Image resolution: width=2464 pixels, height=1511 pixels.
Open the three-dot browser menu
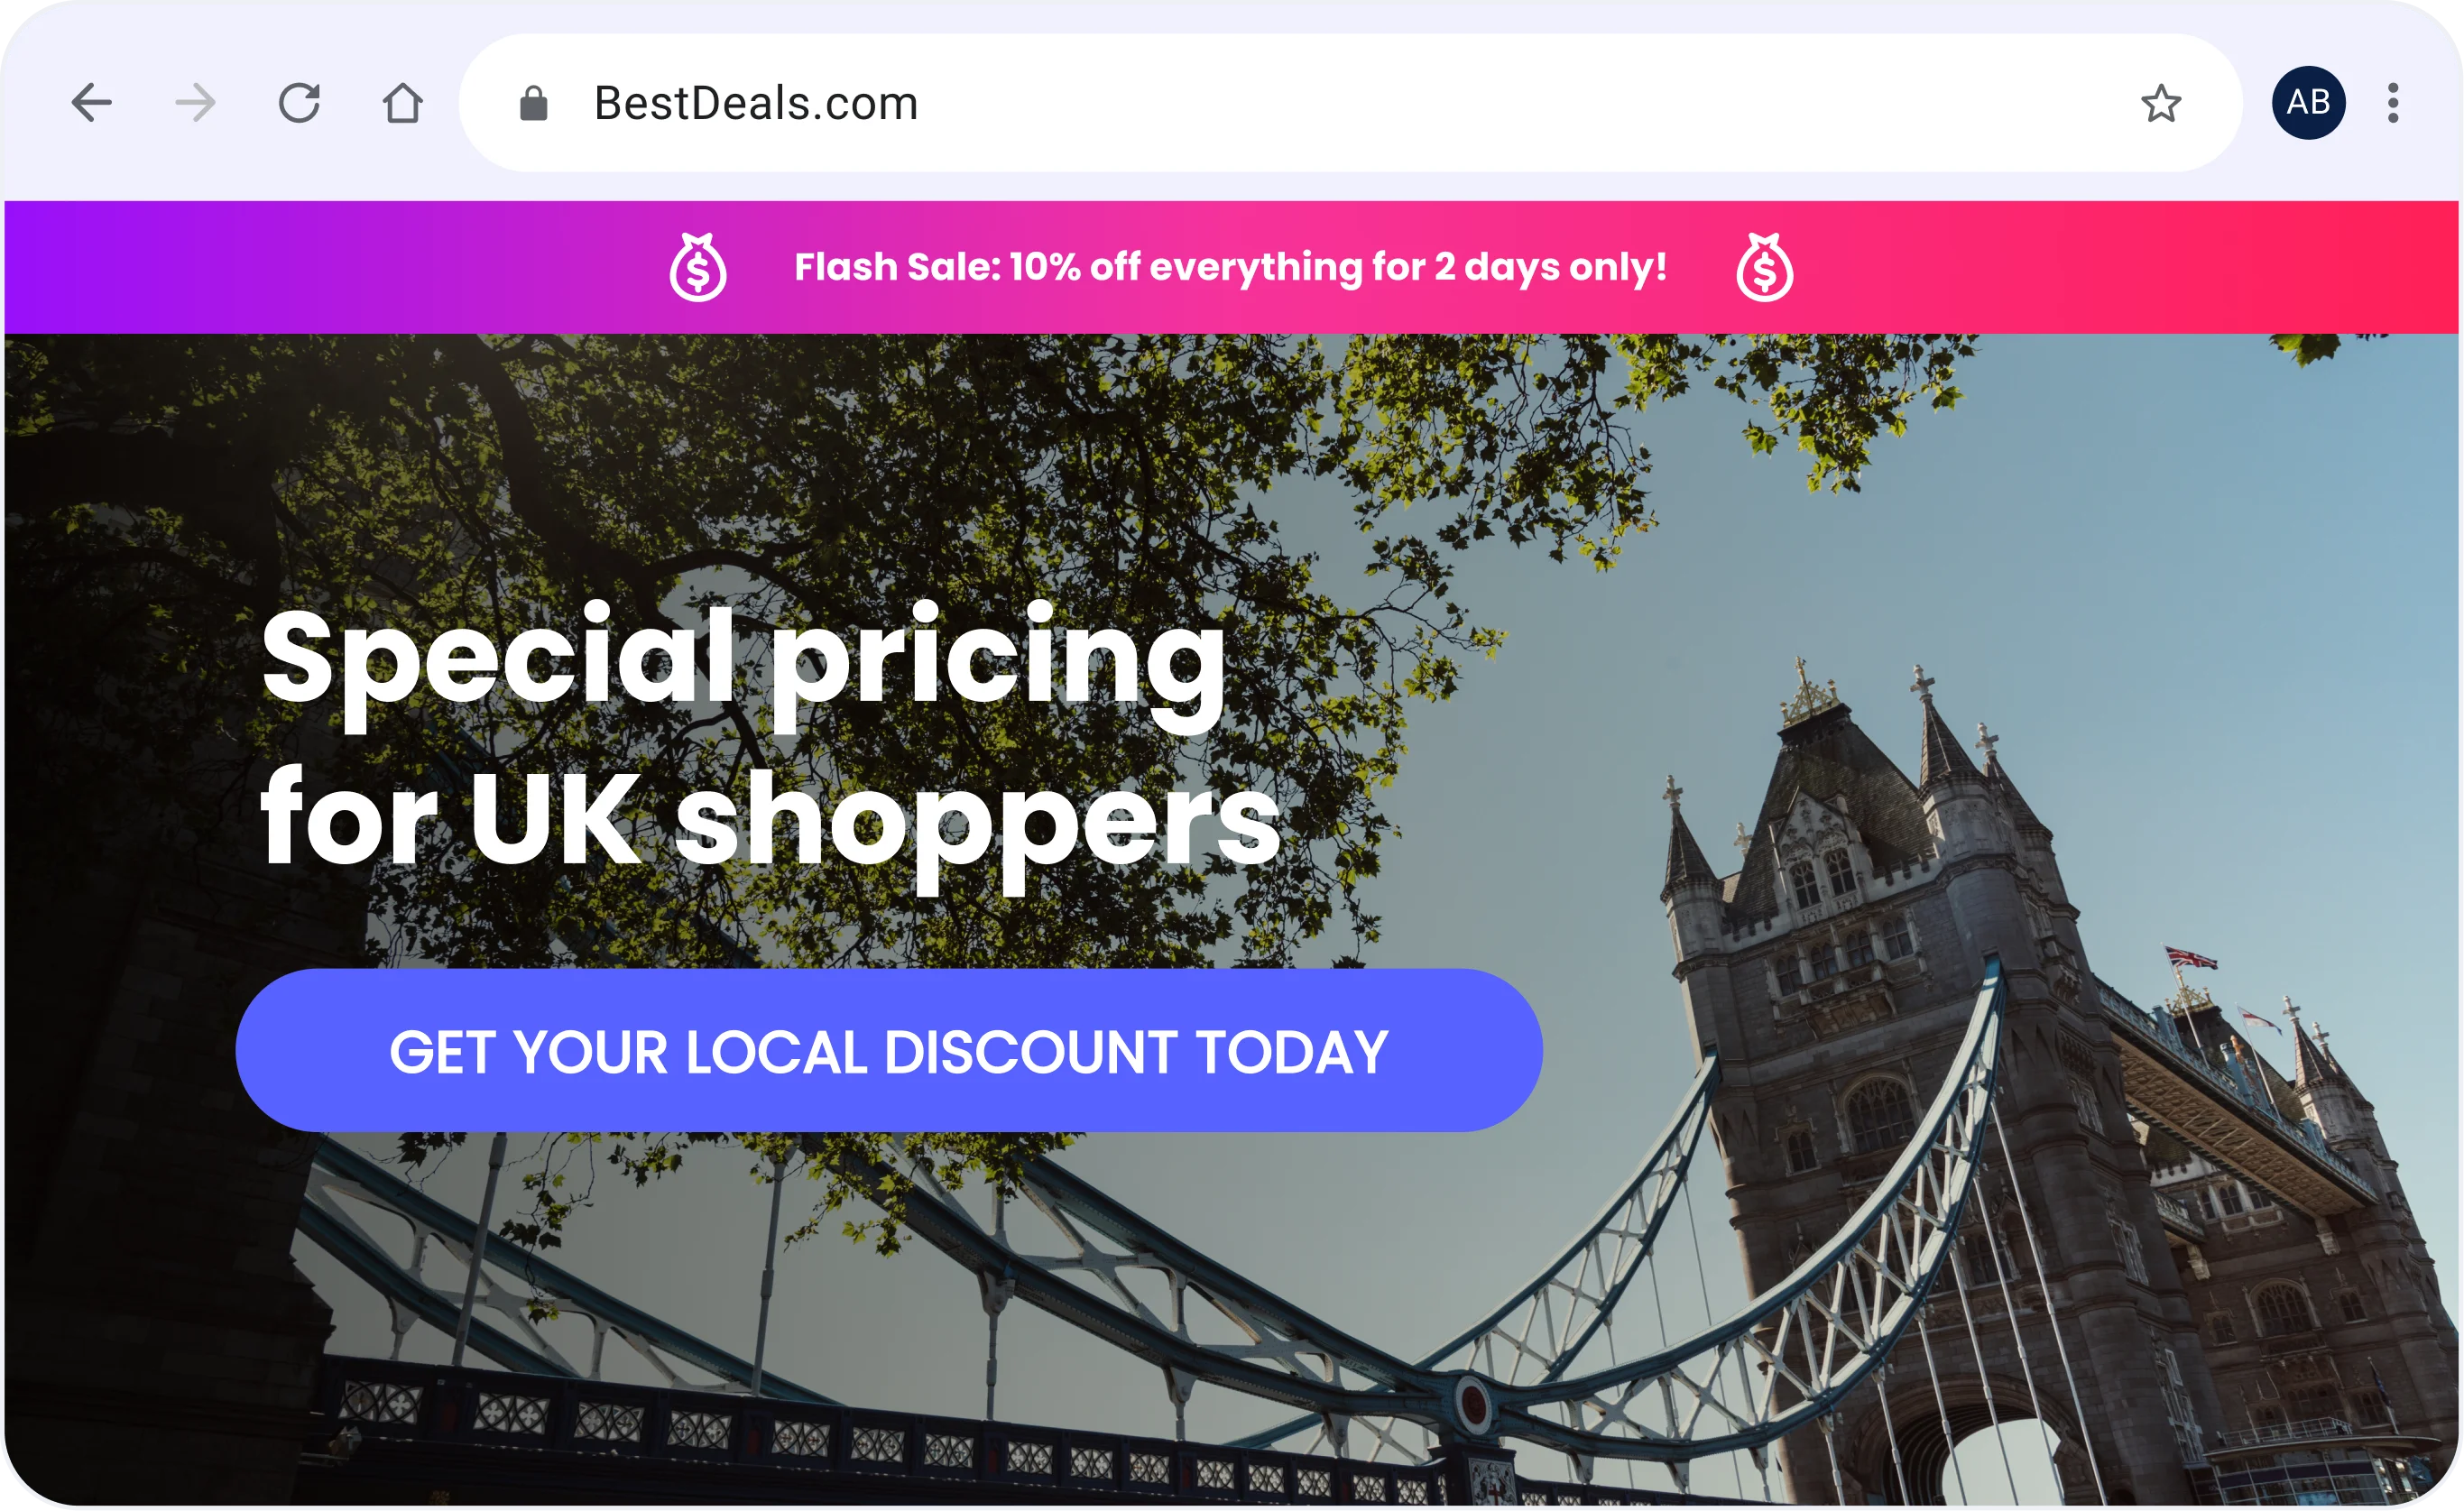(x=2393, y=103)
